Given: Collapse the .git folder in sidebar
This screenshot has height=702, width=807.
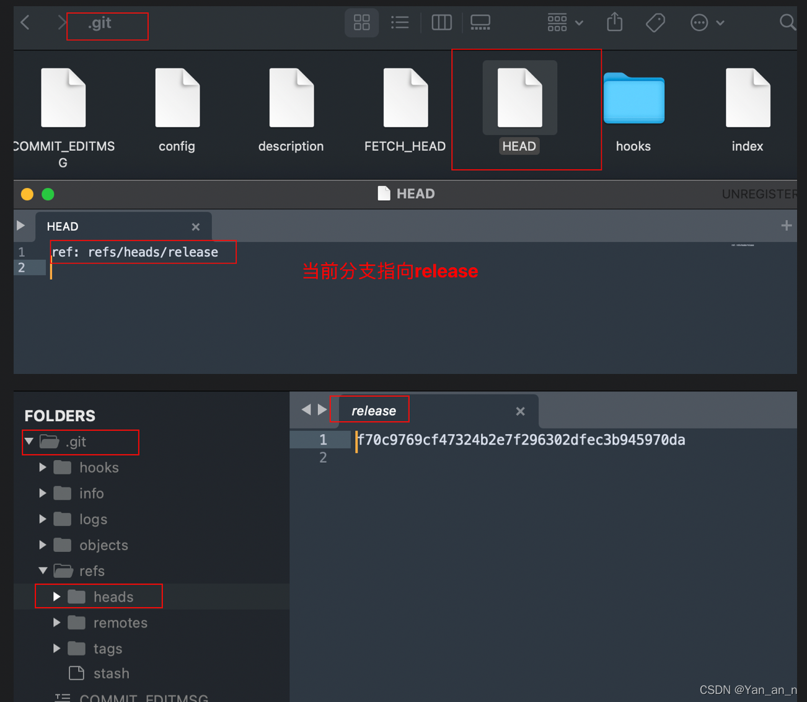Looking at the screenshot, I should pos(29,442).
